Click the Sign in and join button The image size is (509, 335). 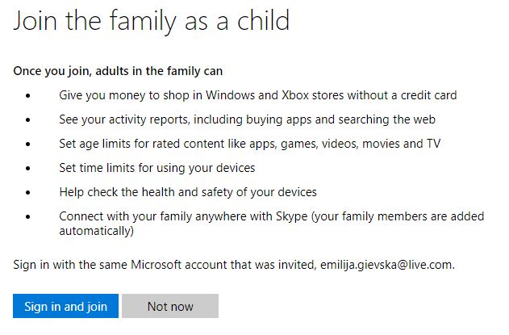click(x=65, y=306)
